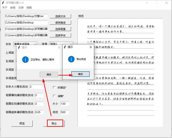Viewport: 172px width, 138px height.
Task: Click the blue info icon beside 正在导出
Action: (25, 59)
